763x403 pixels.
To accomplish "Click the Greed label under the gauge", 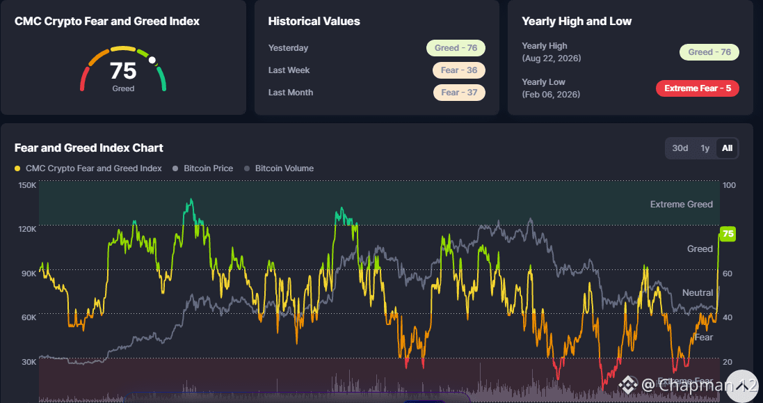I will pyautogui.click(x=123, y=88).
